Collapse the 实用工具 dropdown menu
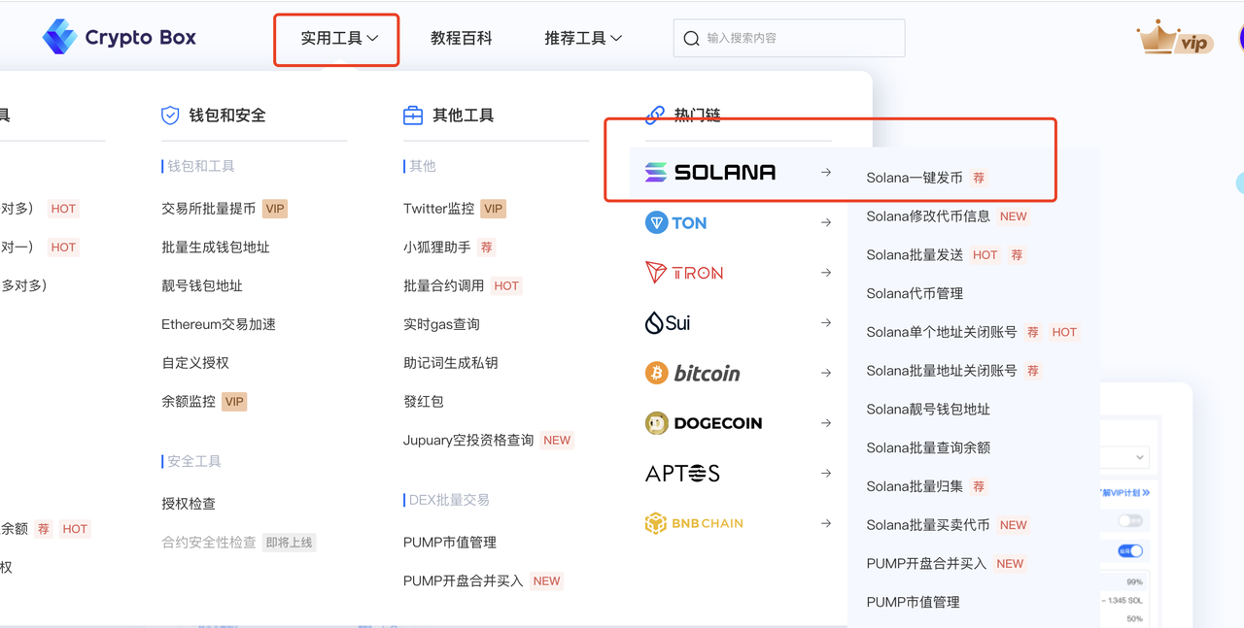Image resolution: width=1244 pixels, height=628 pixels. [x=338, y=38]
